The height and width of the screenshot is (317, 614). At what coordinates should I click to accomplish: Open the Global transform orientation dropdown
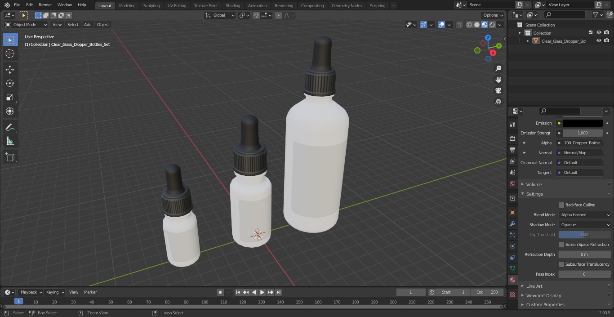[220, 15]
